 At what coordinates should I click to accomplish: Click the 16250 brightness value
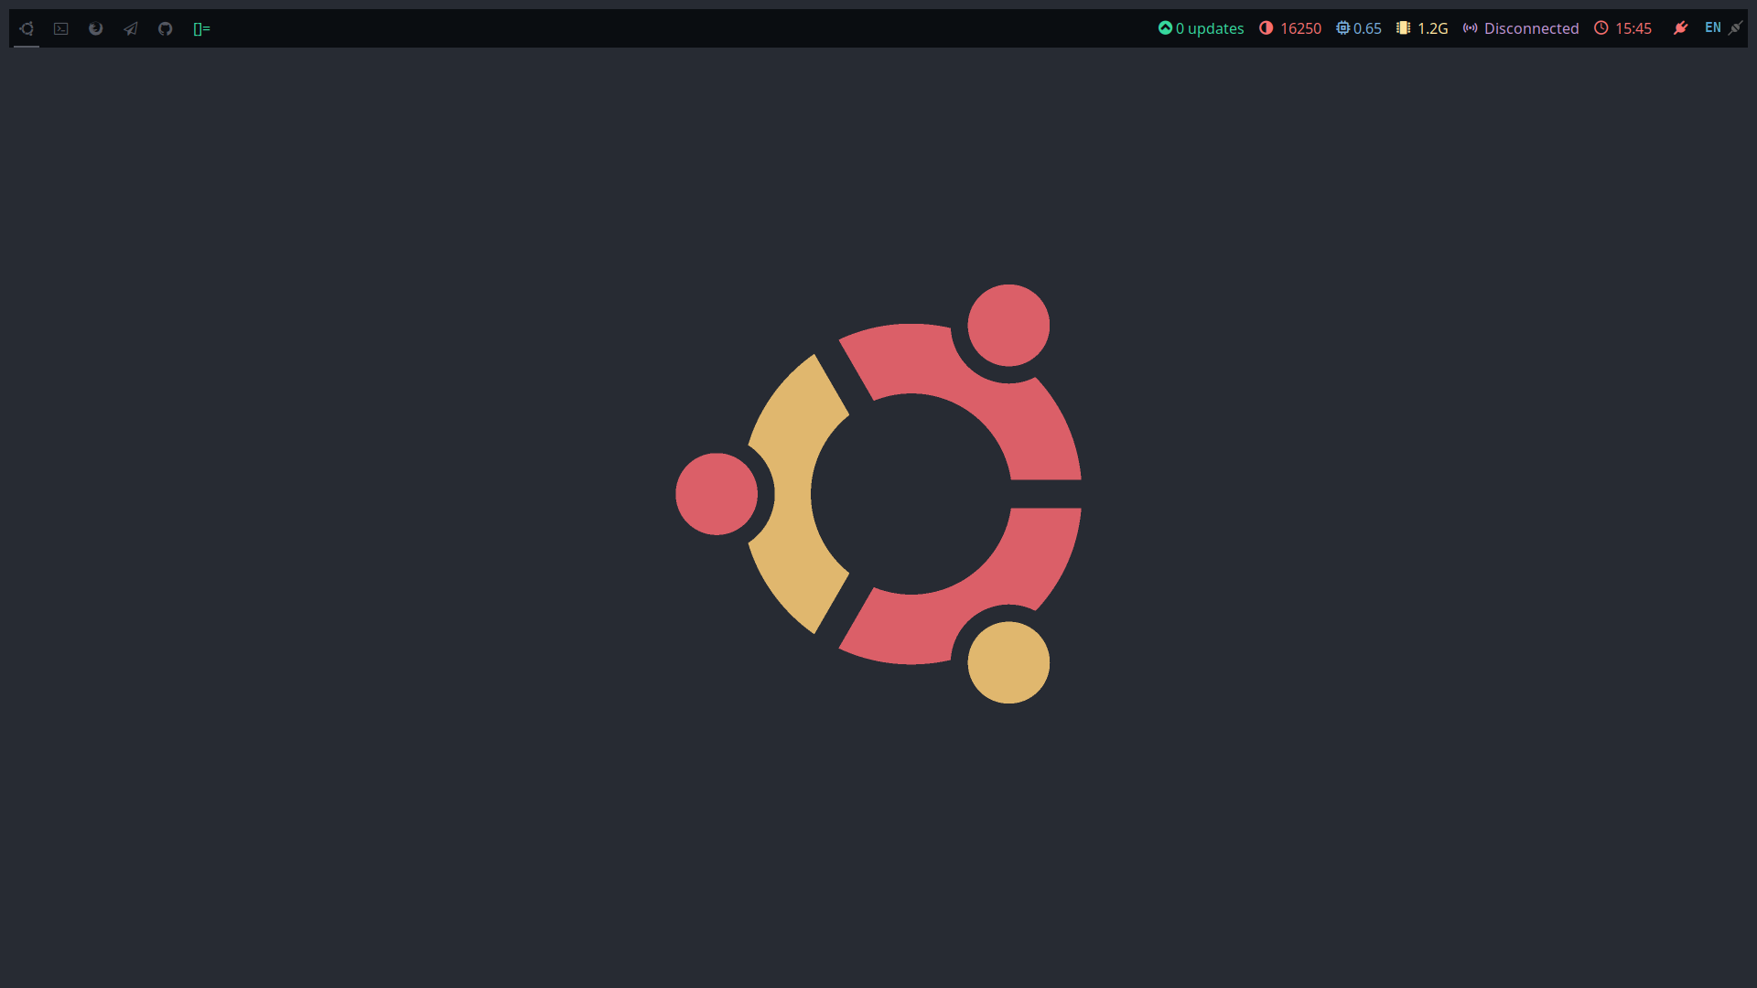tap(1300, 28)
